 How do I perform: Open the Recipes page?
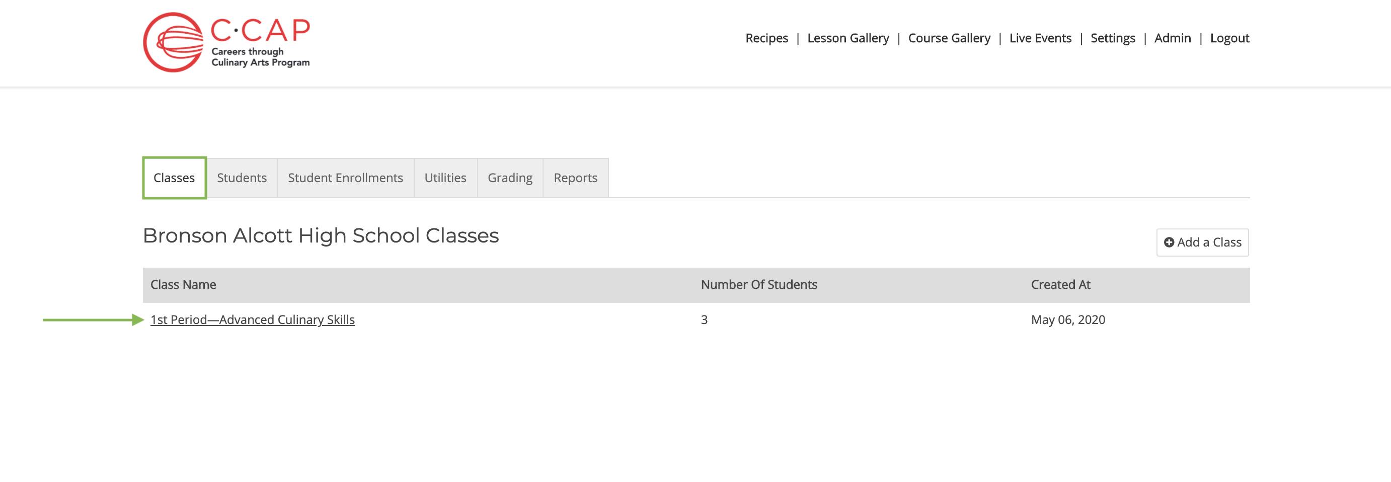pyautogui.click(x=766, y=38)
